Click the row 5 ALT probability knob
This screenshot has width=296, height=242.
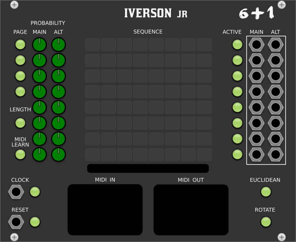click(59, 107)
